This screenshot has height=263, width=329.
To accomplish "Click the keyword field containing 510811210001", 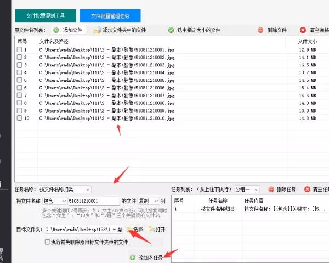I will pos(94,201).
